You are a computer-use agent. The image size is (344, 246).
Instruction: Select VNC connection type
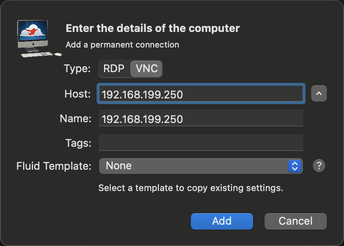[147, 69]
